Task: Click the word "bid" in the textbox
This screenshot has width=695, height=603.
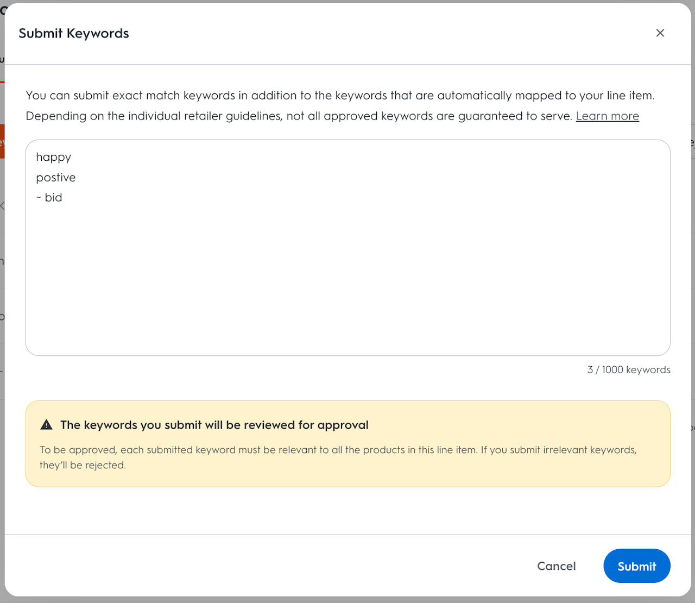Action: (53, 198)
